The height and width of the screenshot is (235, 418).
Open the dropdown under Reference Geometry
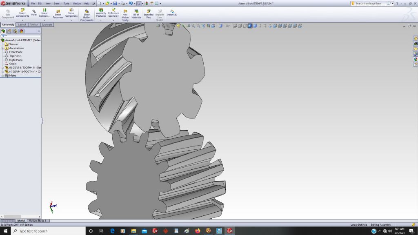[113, 20]
